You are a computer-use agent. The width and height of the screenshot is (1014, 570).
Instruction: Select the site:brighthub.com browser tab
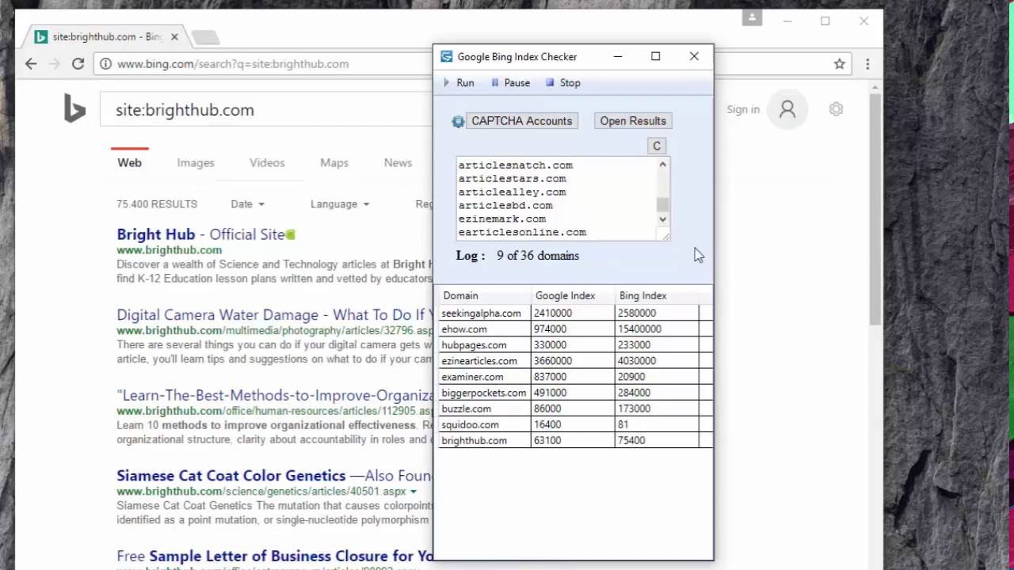[106, 37]
